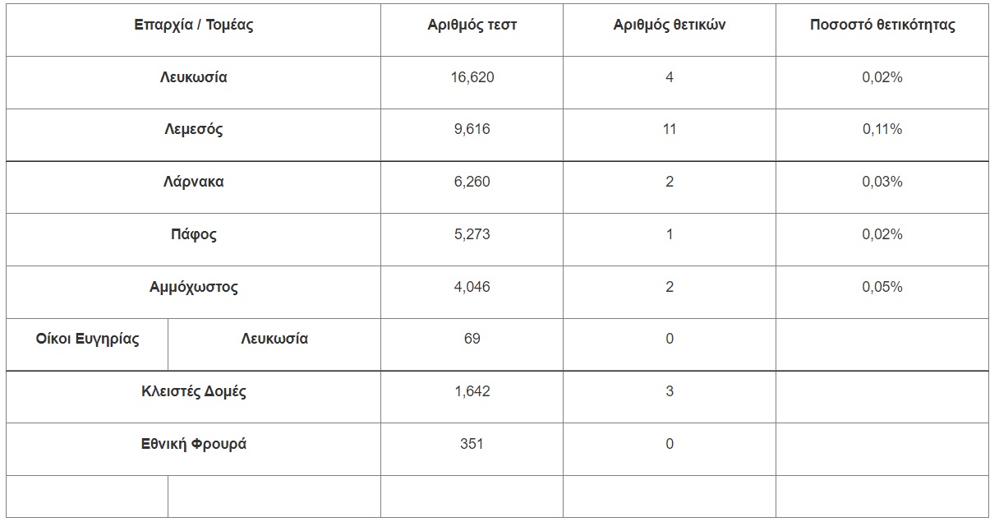999x522 pixels.
Task: Click the 0,05% positivity cell
Action: coord(882,287)
